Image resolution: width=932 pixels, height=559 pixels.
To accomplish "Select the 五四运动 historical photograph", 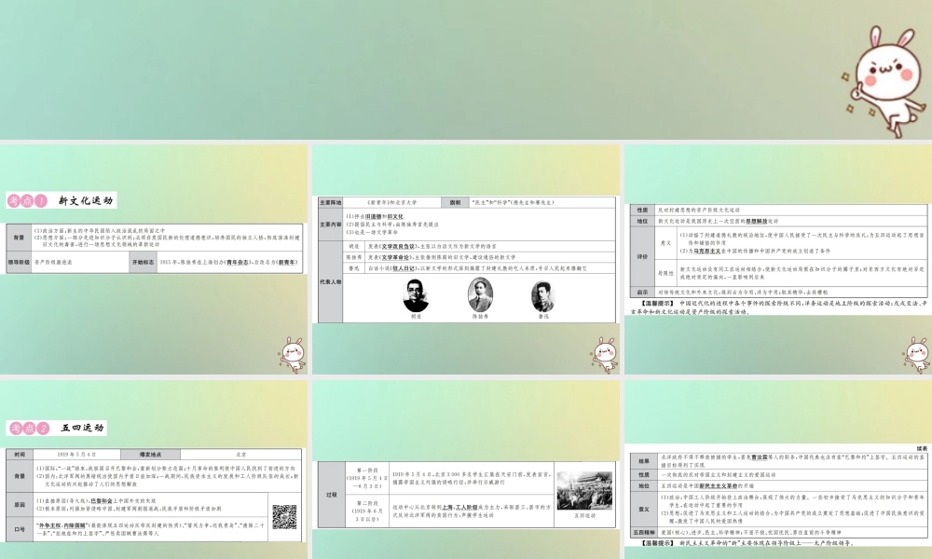I will [584, 490].
